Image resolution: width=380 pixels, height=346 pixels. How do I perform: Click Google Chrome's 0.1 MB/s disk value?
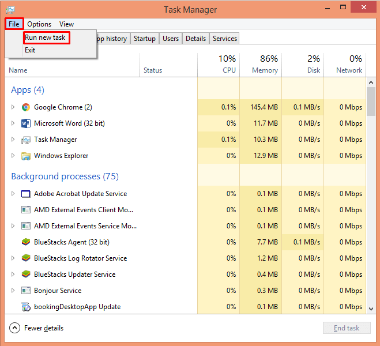[x=307, y=107]
